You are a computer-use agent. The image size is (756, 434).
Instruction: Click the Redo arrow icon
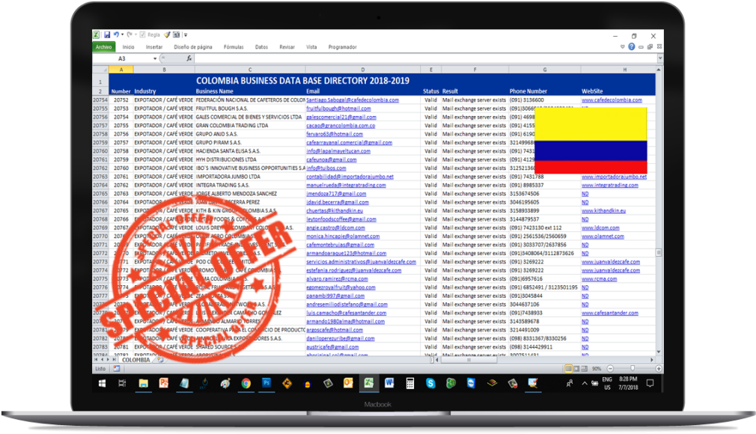[129, 34]
